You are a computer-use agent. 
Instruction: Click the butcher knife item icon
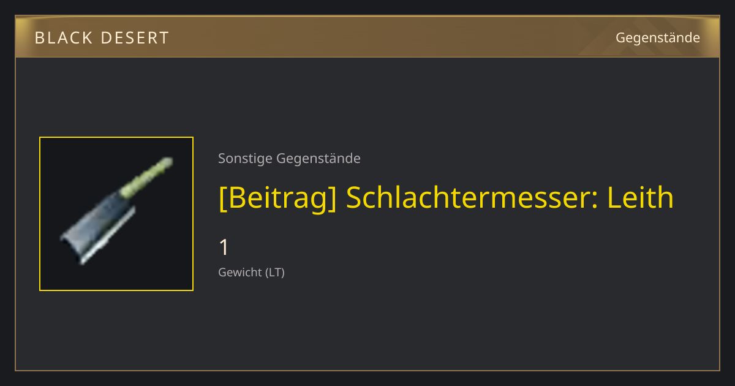(x=116, y=214)
